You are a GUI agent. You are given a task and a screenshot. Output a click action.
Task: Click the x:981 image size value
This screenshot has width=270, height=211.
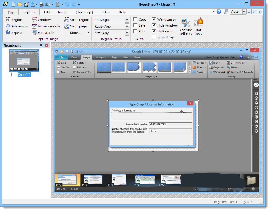coord(233,202)
